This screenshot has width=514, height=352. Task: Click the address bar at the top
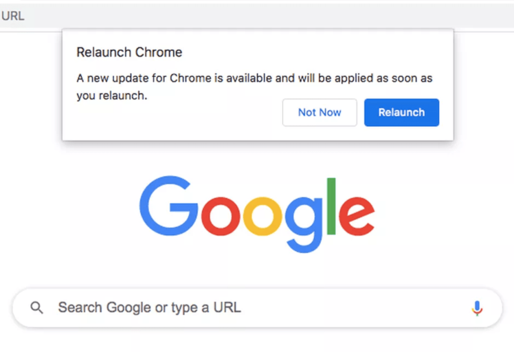pos(251,16)
